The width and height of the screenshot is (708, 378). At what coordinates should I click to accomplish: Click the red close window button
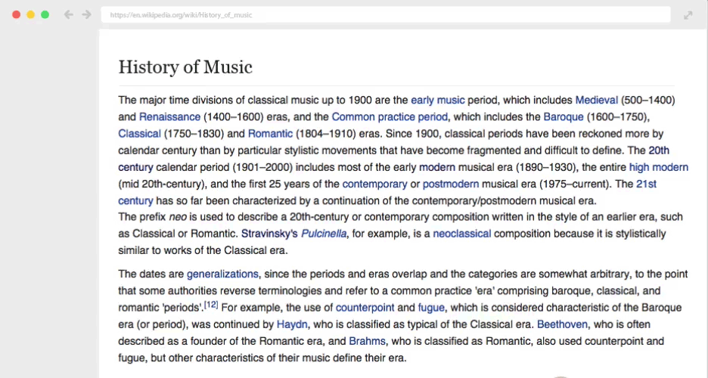point(16,15)
